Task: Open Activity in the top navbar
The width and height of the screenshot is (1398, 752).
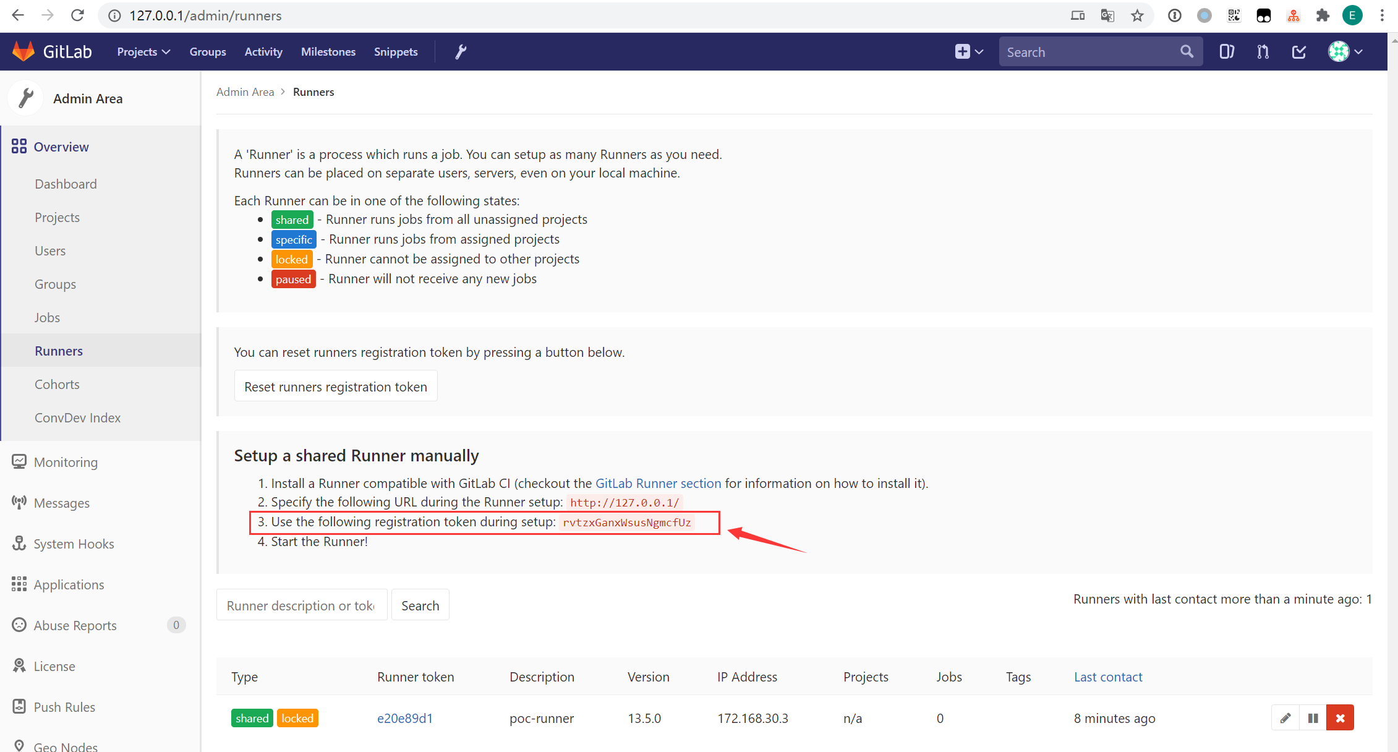Action: (x=263, y=52)
